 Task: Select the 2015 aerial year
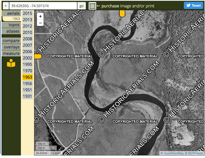tap(28, 14)
